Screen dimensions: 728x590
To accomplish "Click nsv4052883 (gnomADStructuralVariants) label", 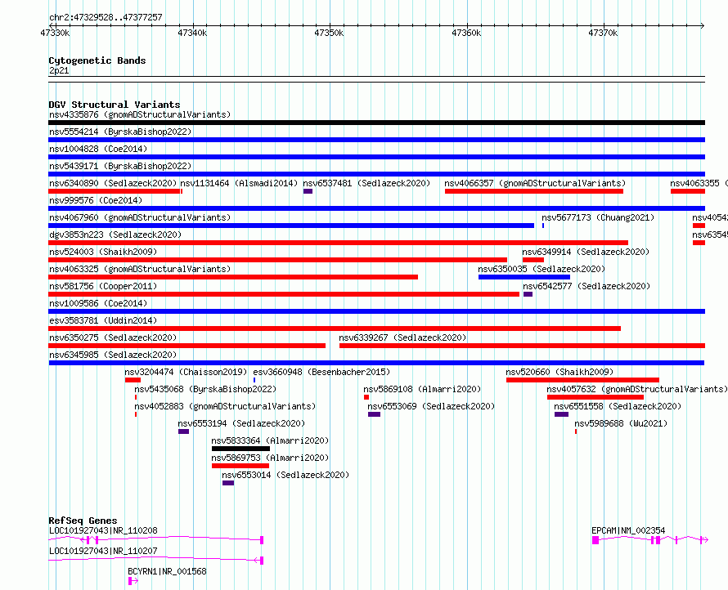I will pyautogui.click(x=225, y=406).
